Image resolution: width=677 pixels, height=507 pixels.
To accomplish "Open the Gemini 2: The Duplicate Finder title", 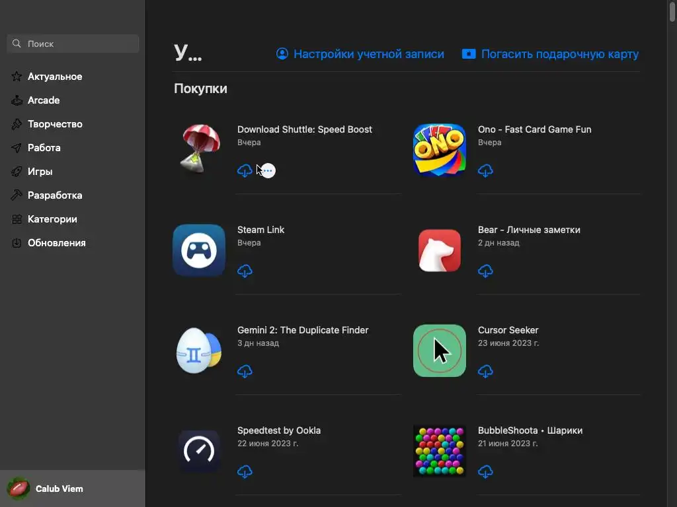I will [x=303, y=330].
